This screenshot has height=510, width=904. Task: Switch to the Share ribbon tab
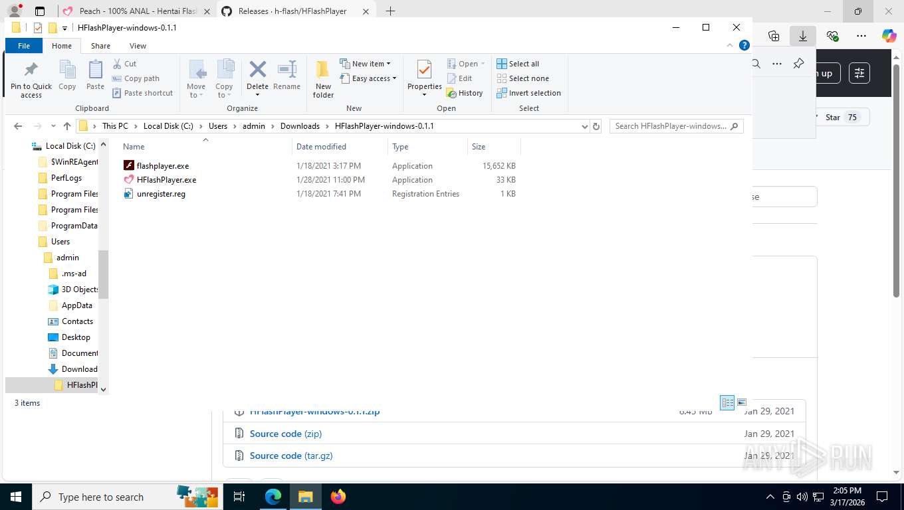[x=100, y=46]
